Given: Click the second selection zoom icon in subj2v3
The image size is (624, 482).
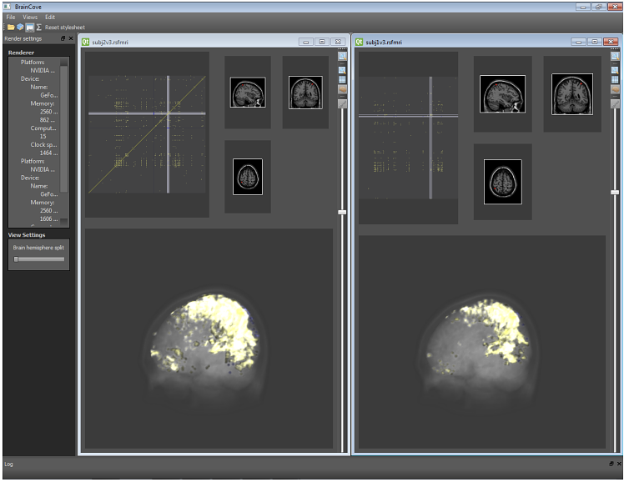Looking at the screenshot, I should 342,70.
